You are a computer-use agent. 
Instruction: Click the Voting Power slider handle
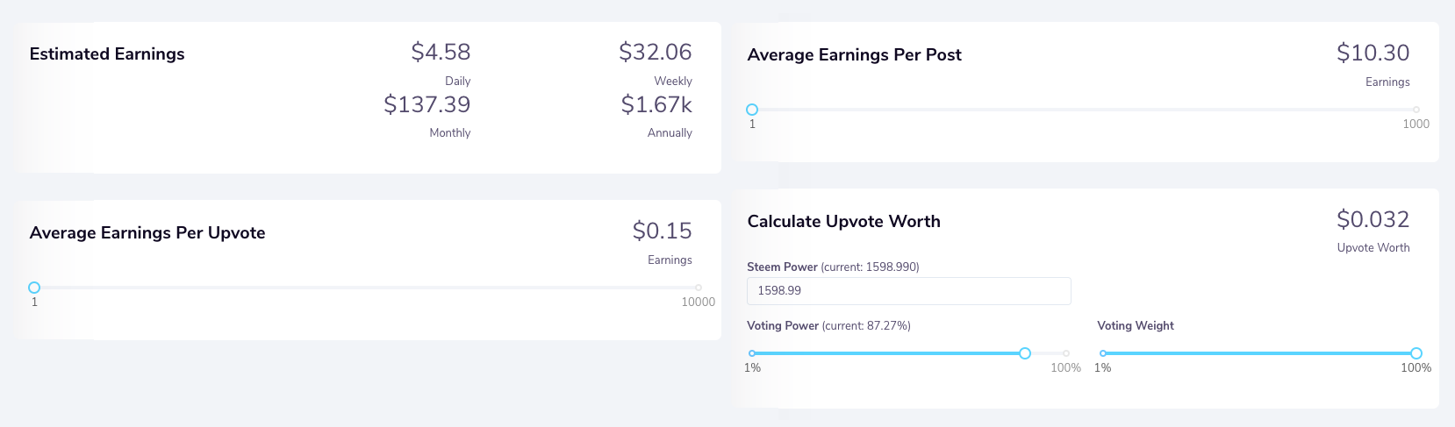[x=1025, y=353]
